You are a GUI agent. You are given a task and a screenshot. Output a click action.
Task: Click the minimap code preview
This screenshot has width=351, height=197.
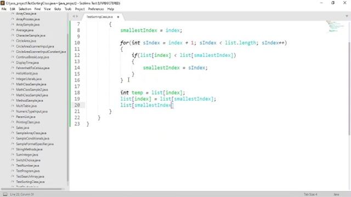click(335, 26)
